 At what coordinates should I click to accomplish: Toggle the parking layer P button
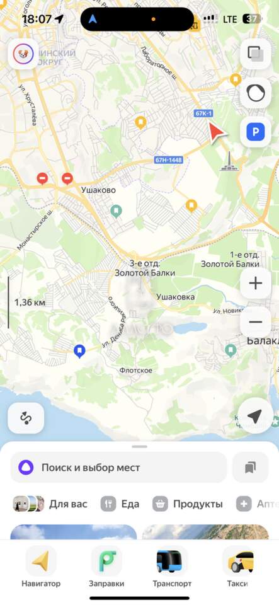[255, 132]
